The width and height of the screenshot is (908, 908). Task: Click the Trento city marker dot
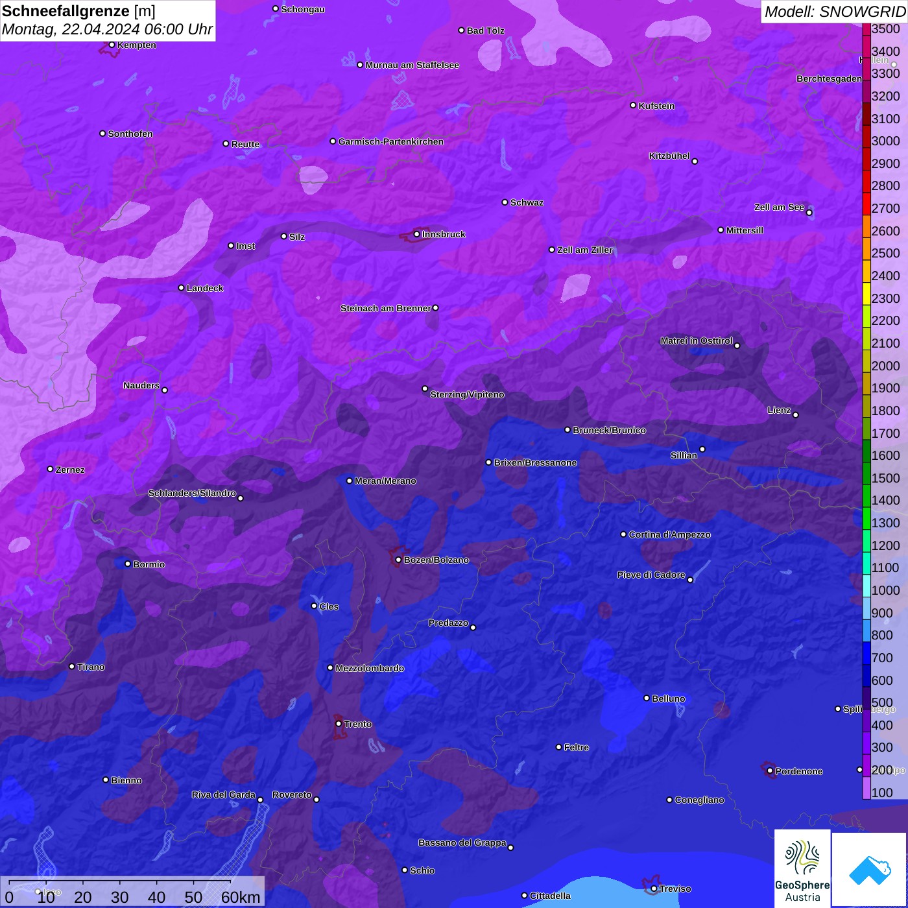tap(339, 724)
